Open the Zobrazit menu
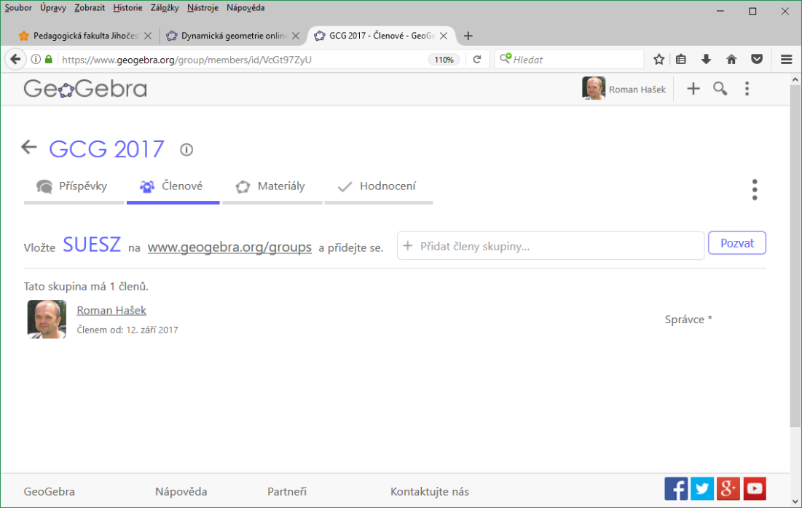 [90, 8]
